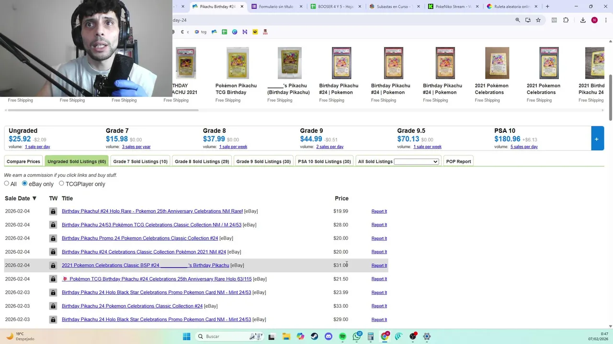Open the tcg bookmark in bookmarks bar
The image size is (613, 344).
coord(201,32)
